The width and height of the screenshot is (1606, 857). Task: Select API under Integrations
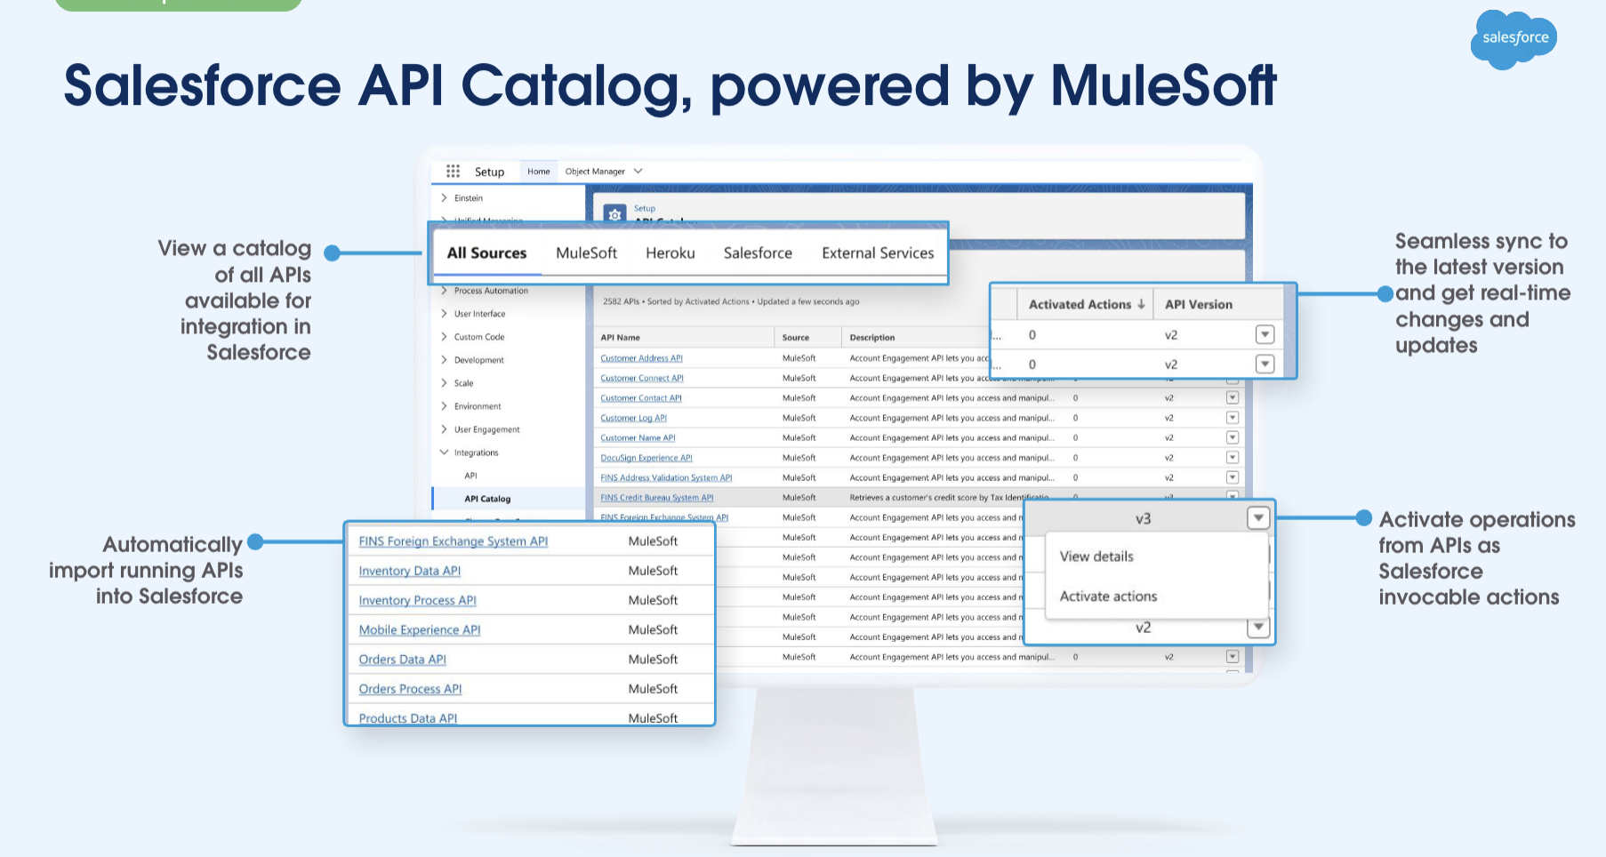pyautogui.click(x=470, y=476)
